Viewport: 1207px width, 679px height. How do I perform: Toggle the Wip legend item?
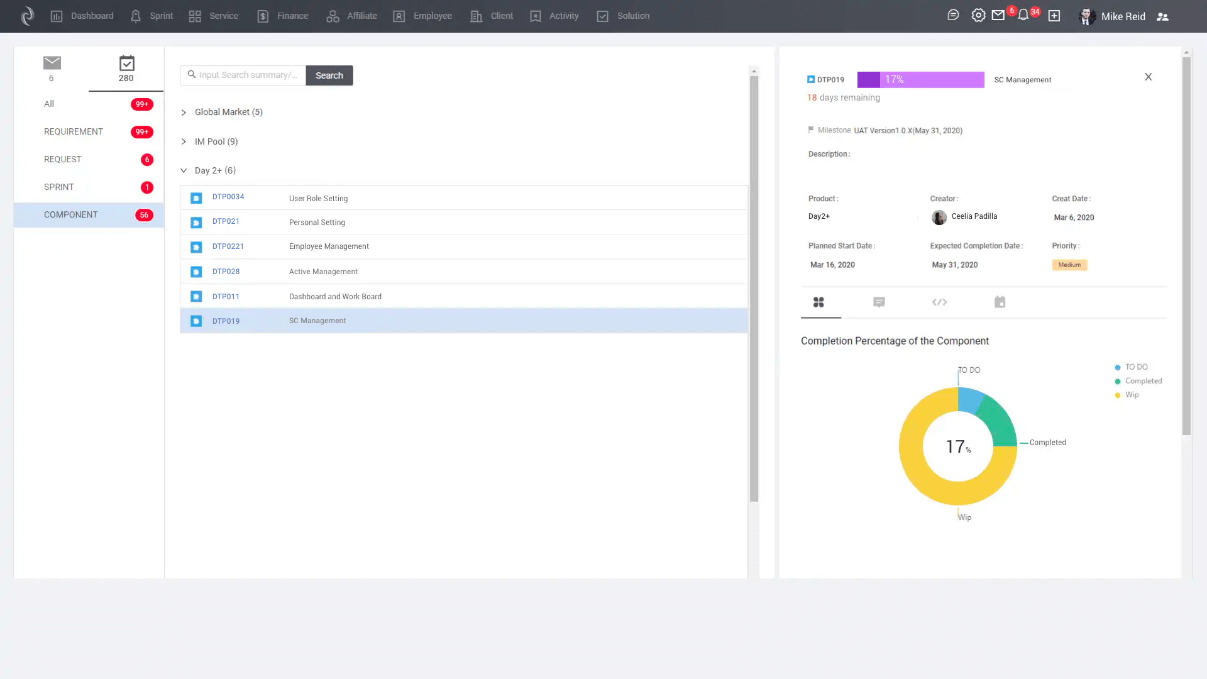(x=1132, y=395)
